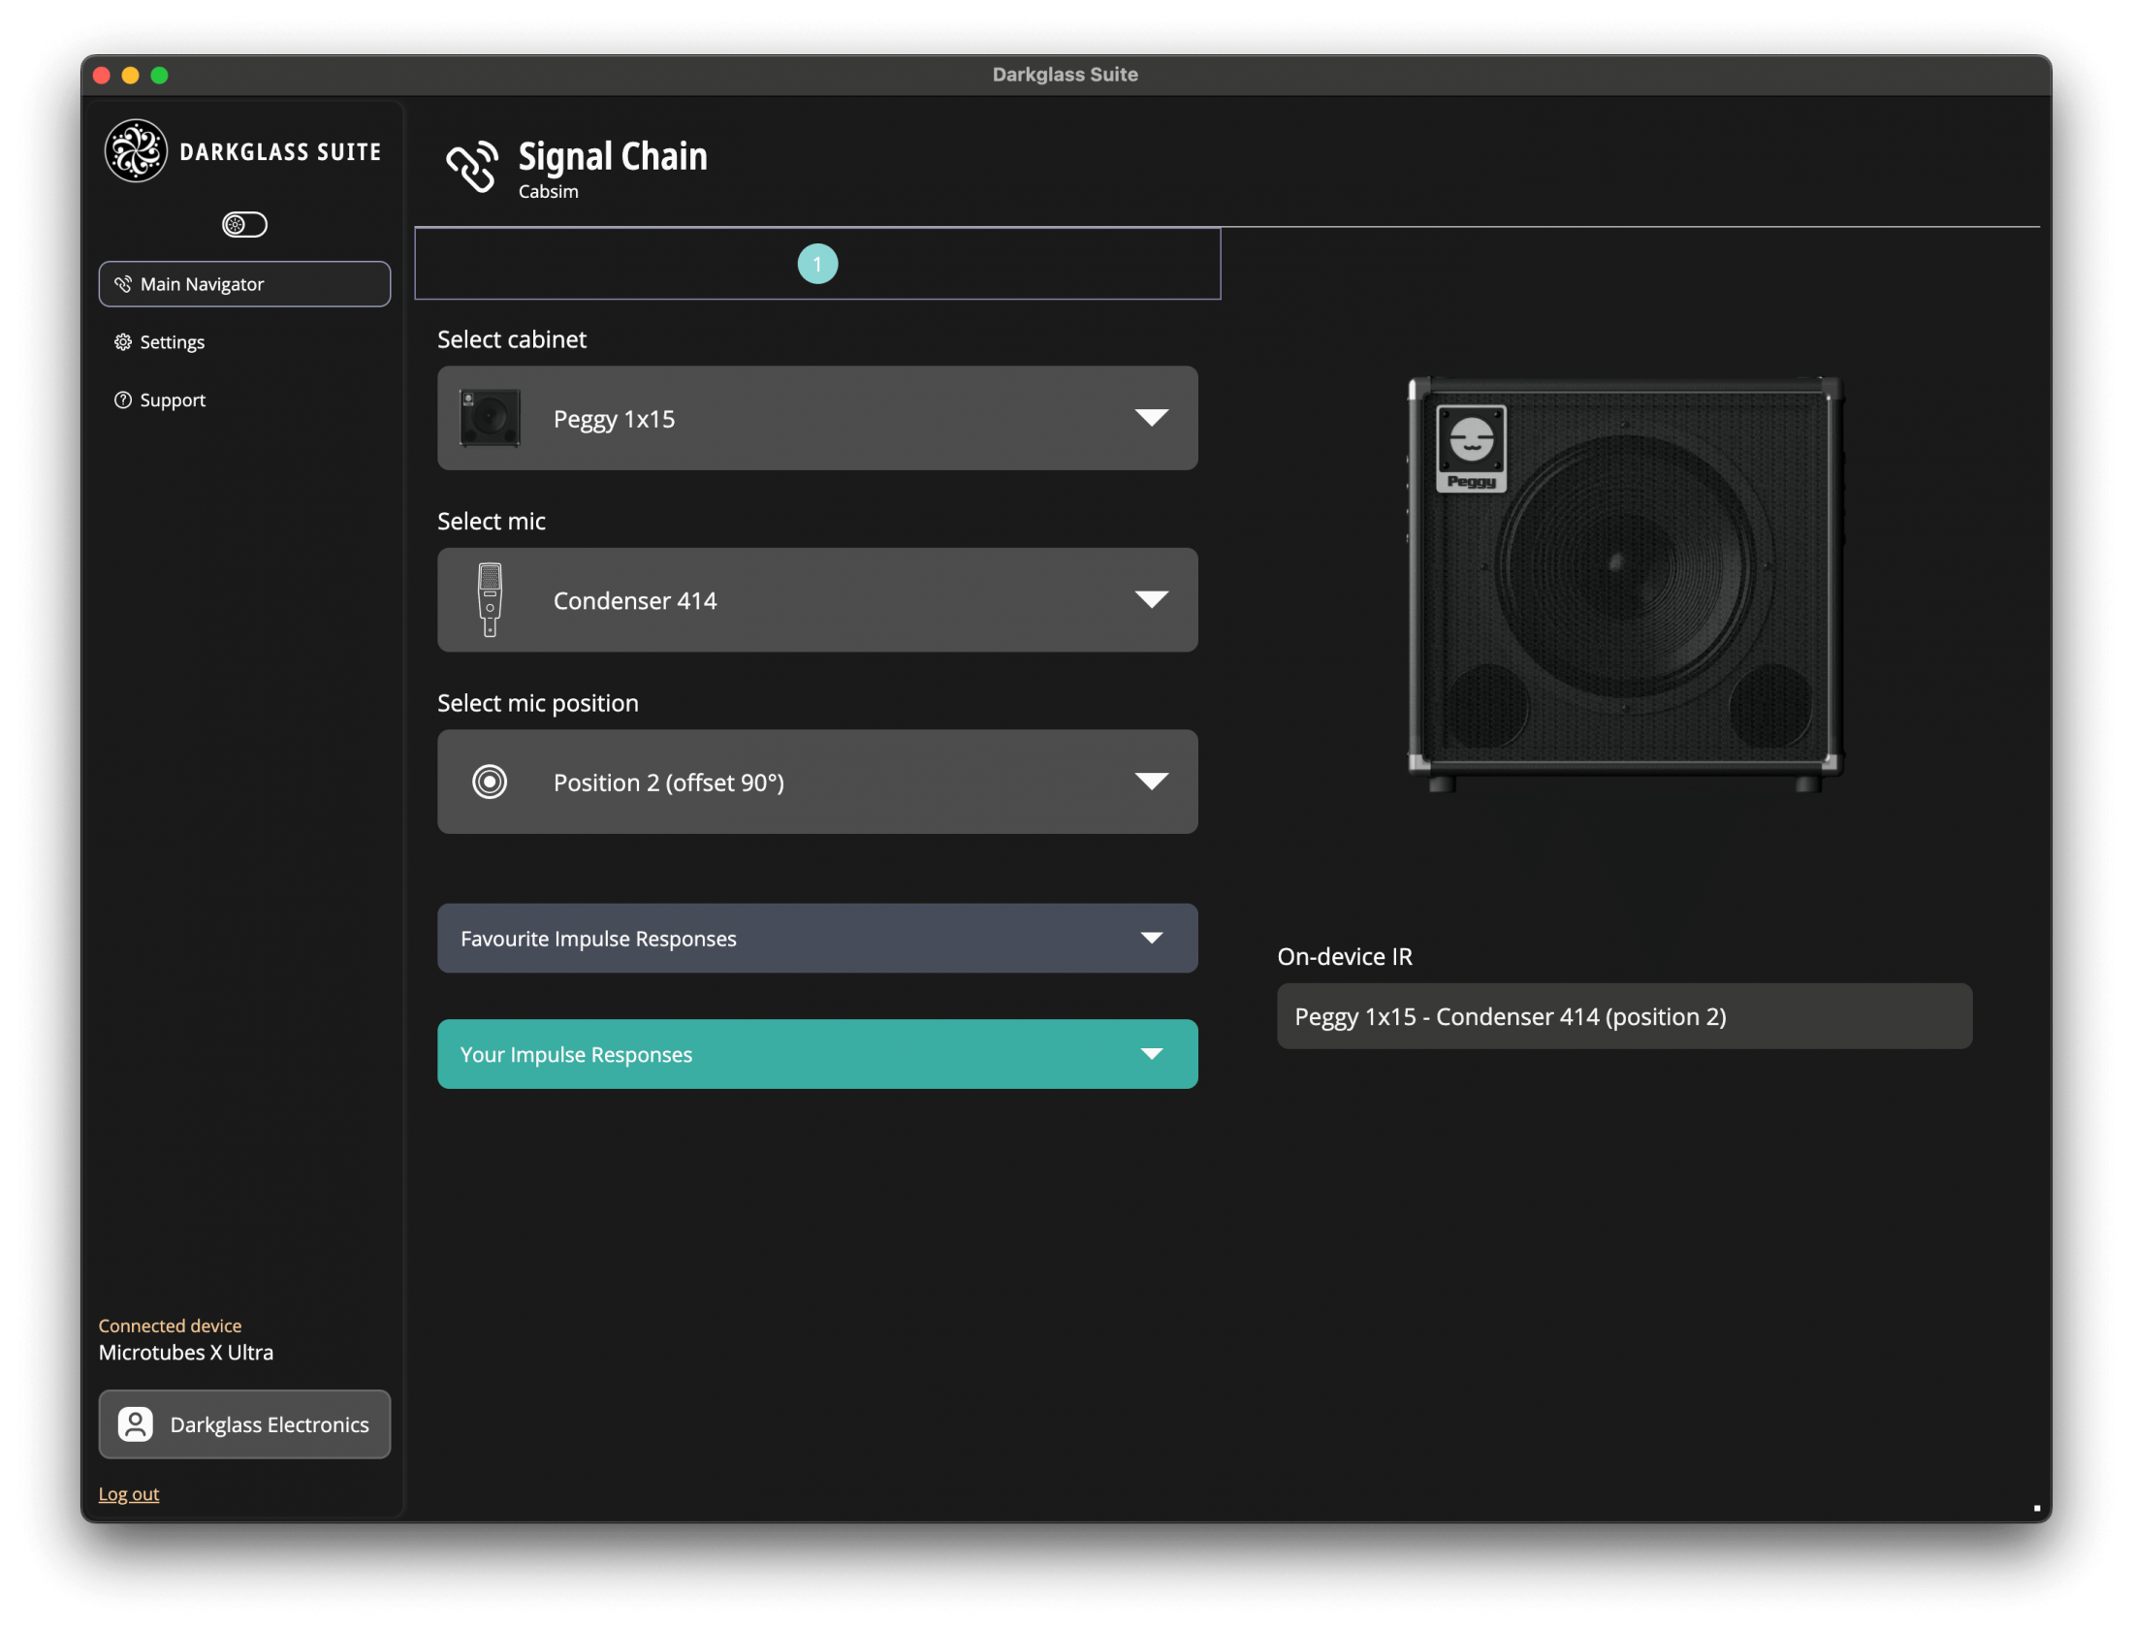Click the condenser microphone icon
Image resolution: width=2133 pixels, height=1630 pixels.
click(490, 599)
